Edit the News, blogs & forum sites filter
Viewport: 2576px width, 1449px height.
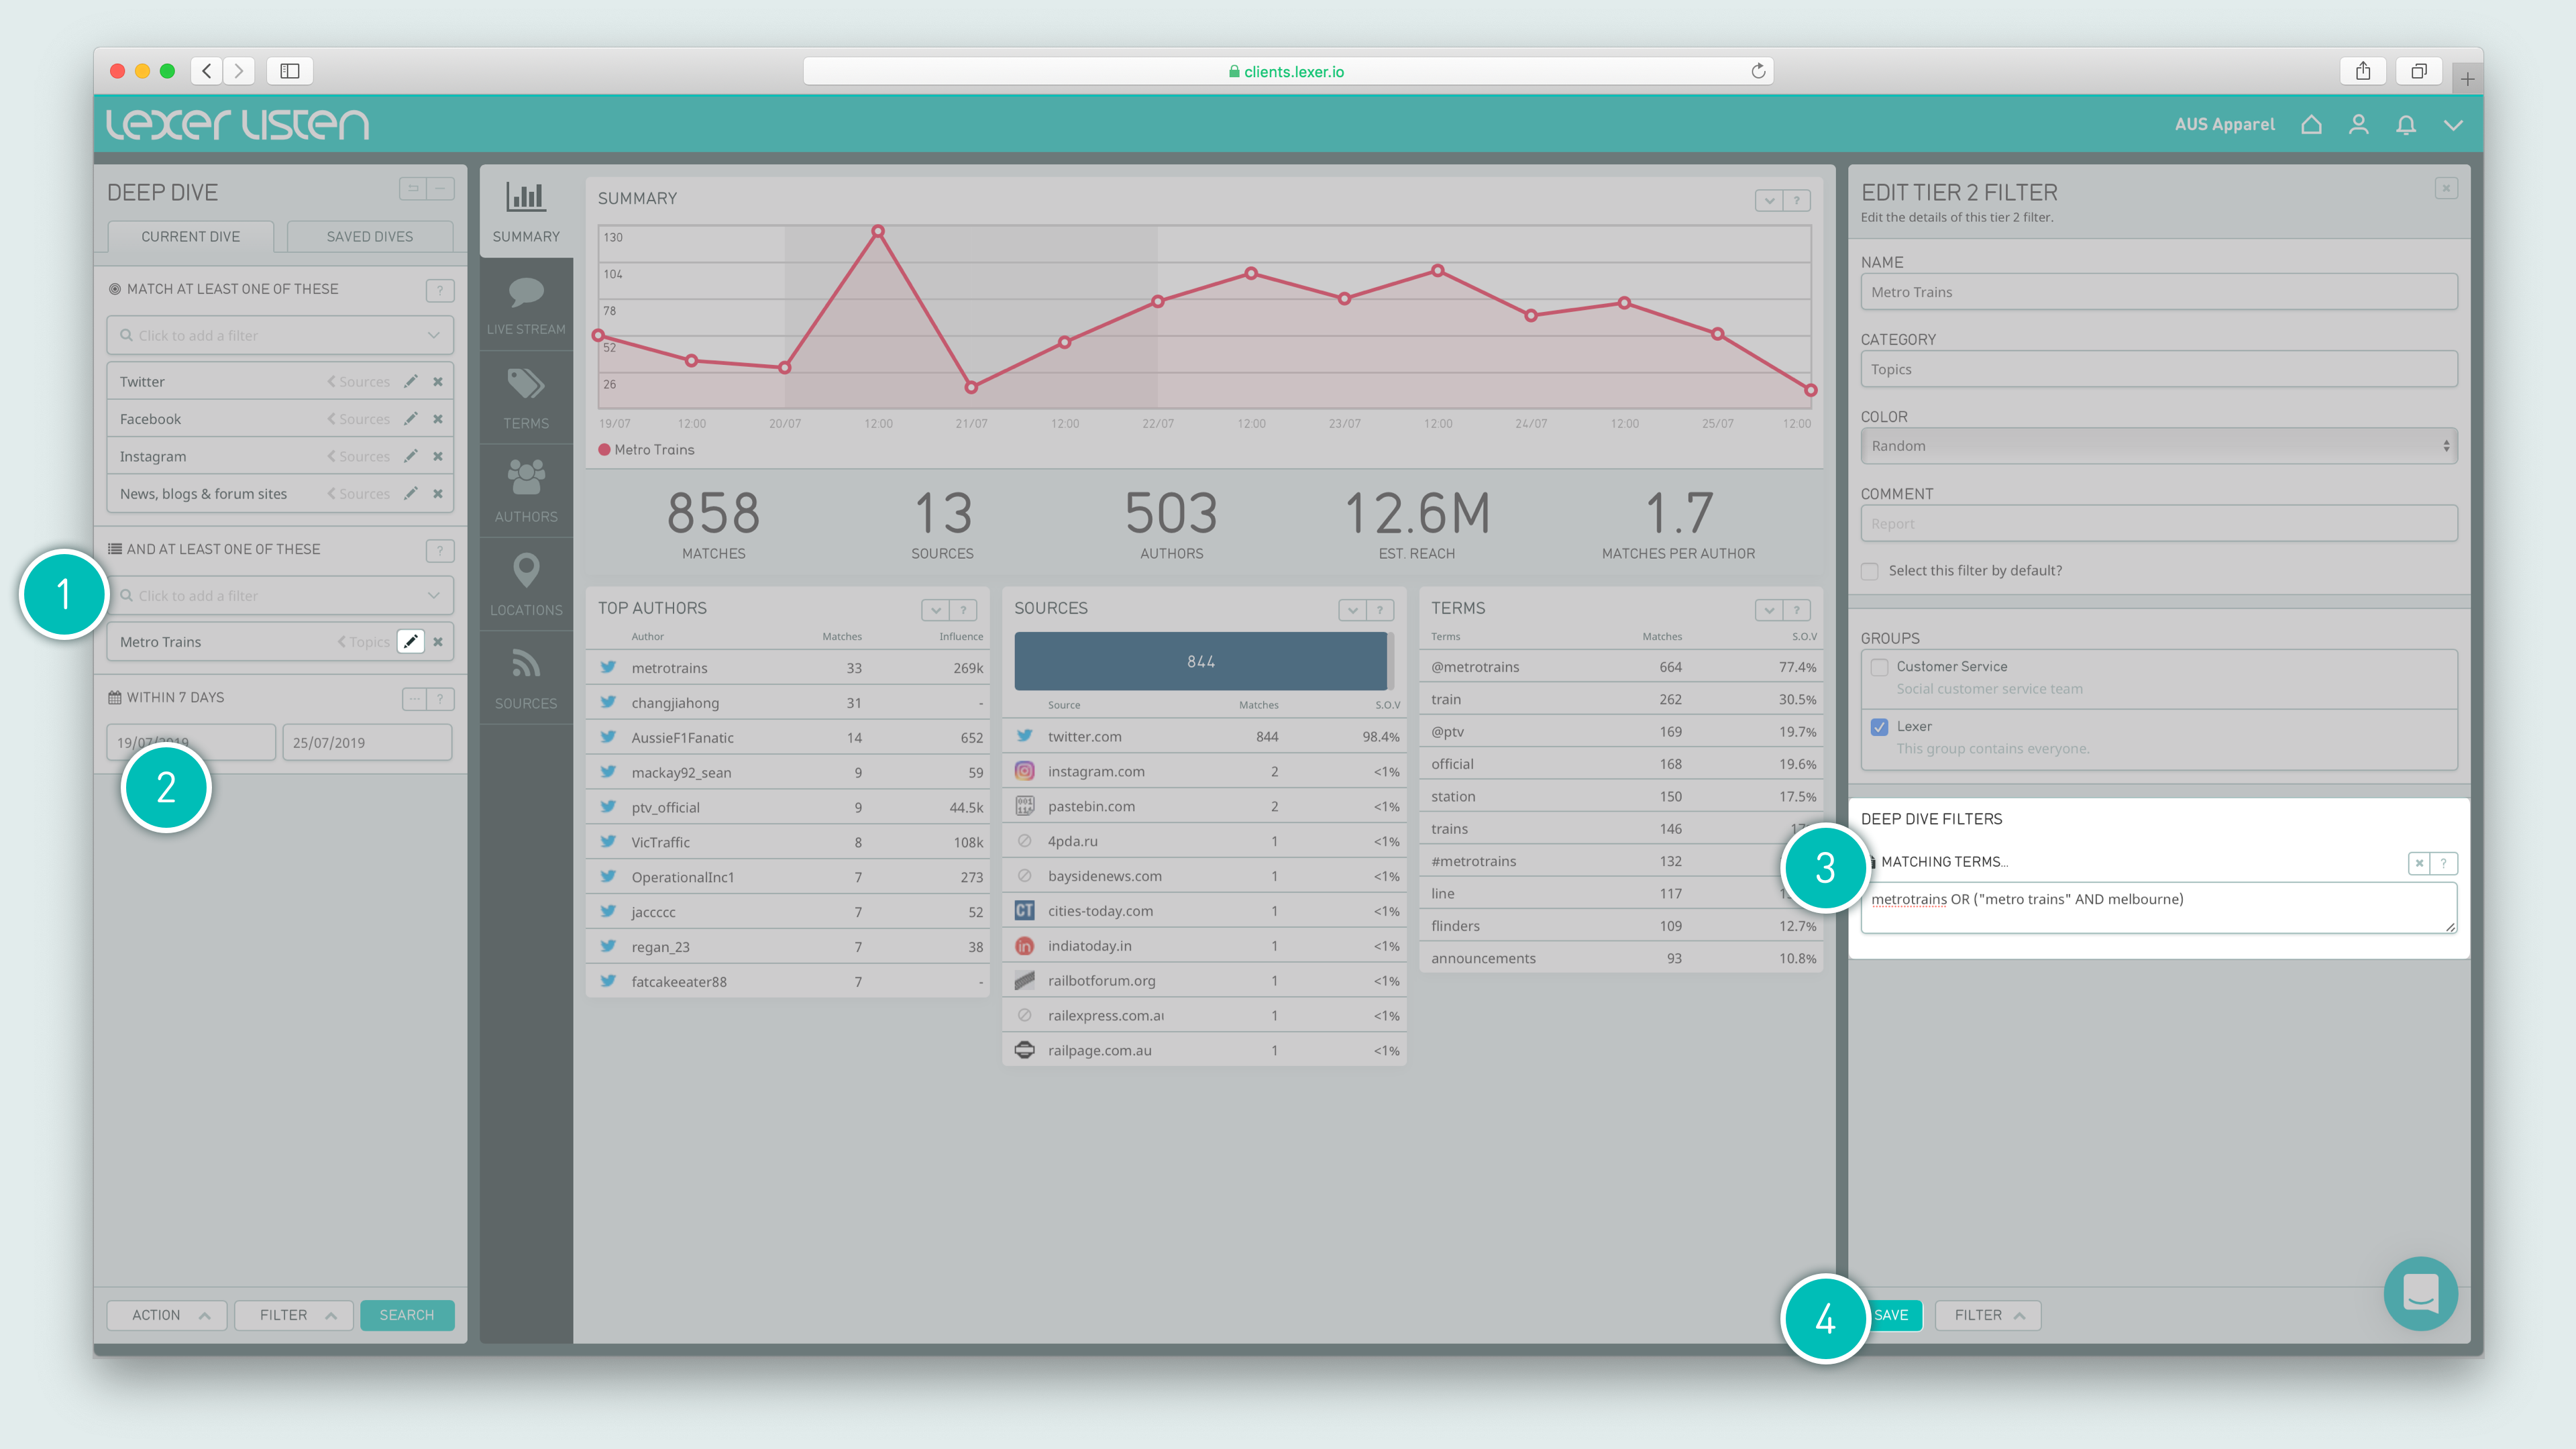(x=411, y=493)
